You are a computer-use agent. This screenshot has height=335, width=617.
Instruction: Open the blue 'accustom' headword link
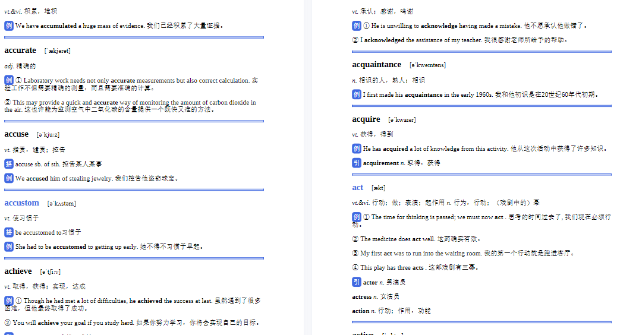(x=21, y=203)
